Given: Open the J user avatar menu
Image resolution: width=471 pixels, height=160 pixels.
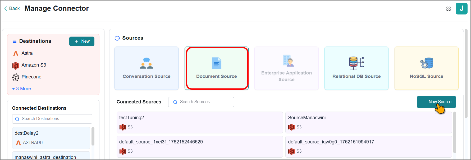Looking at the screenshot, I should [461, 8].
